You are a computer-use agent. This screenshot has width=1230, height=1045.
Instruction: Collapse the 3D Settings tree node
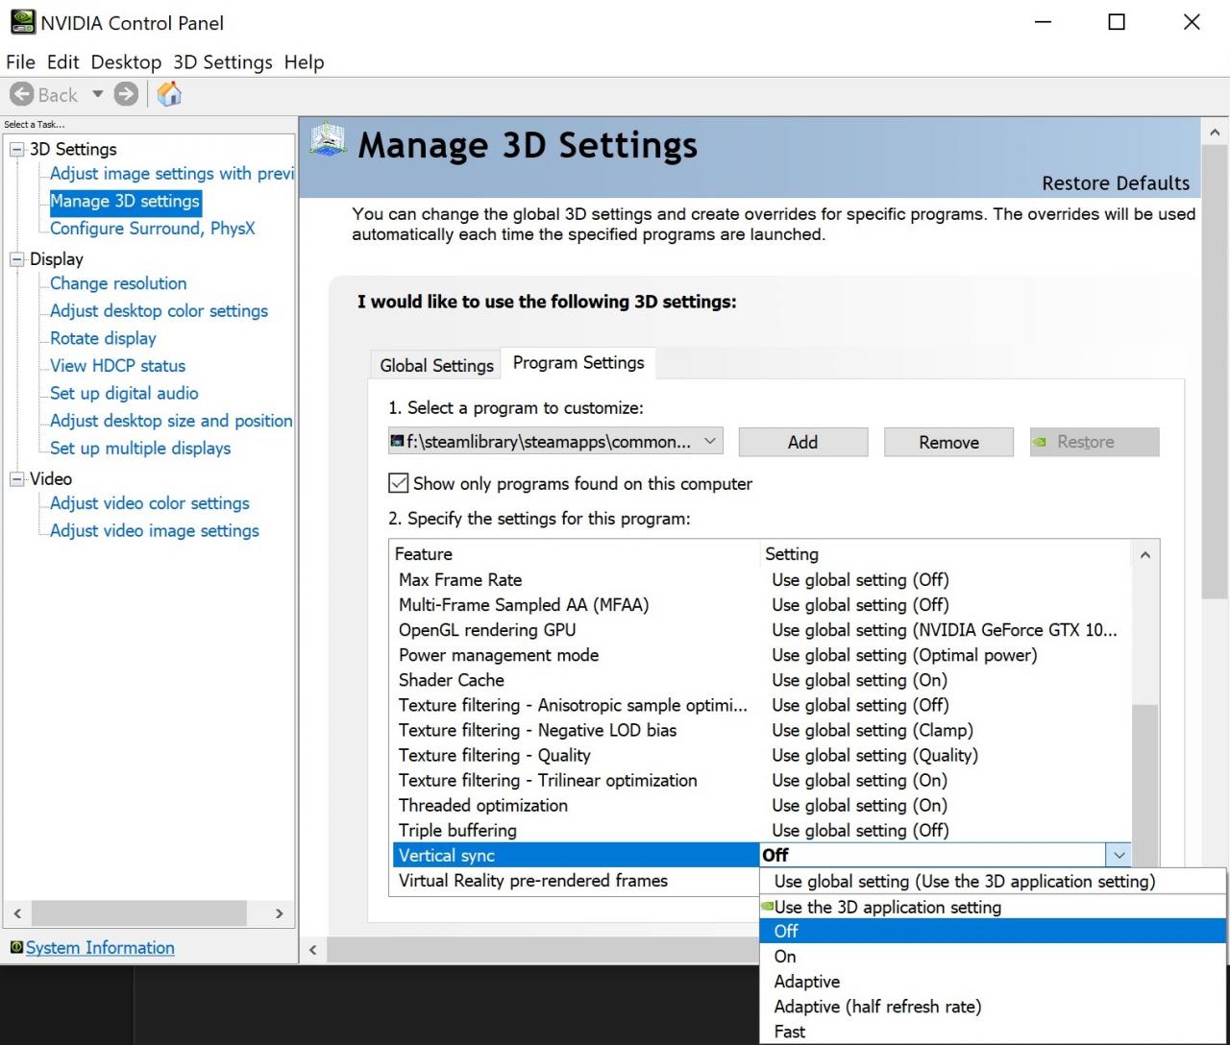(x=16, y=149)
